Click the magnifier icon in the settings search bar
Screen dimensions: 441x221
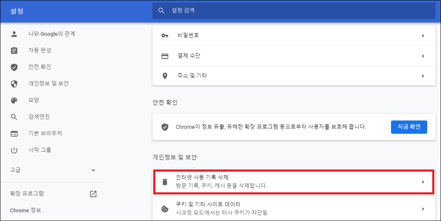click(x=161, y=11)
